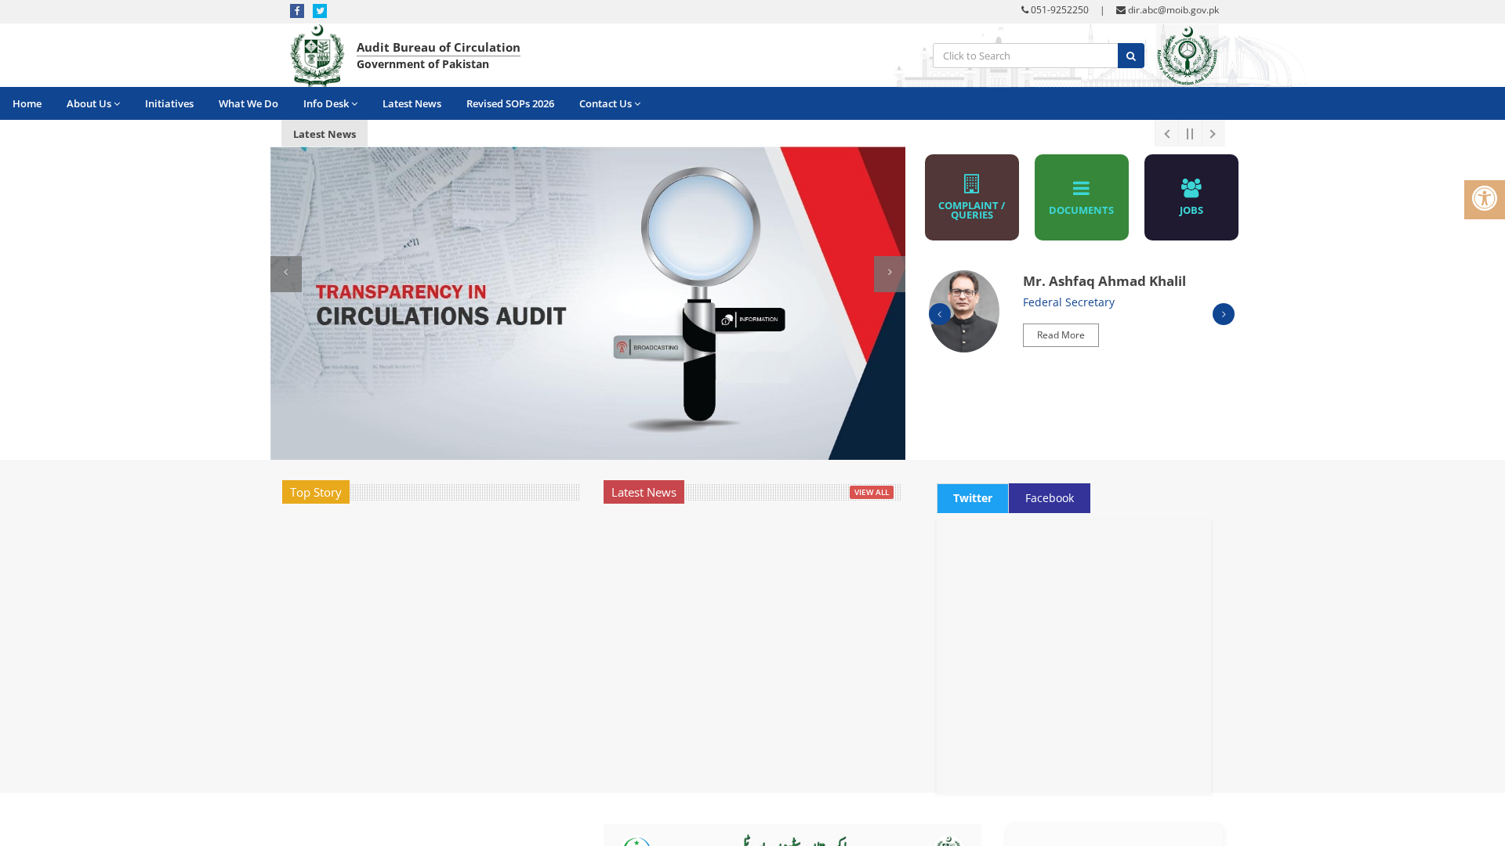Click the Latest News ticker label
Image resolution: width=1505 pixels, height=846 pixels.
pos(325,134)
